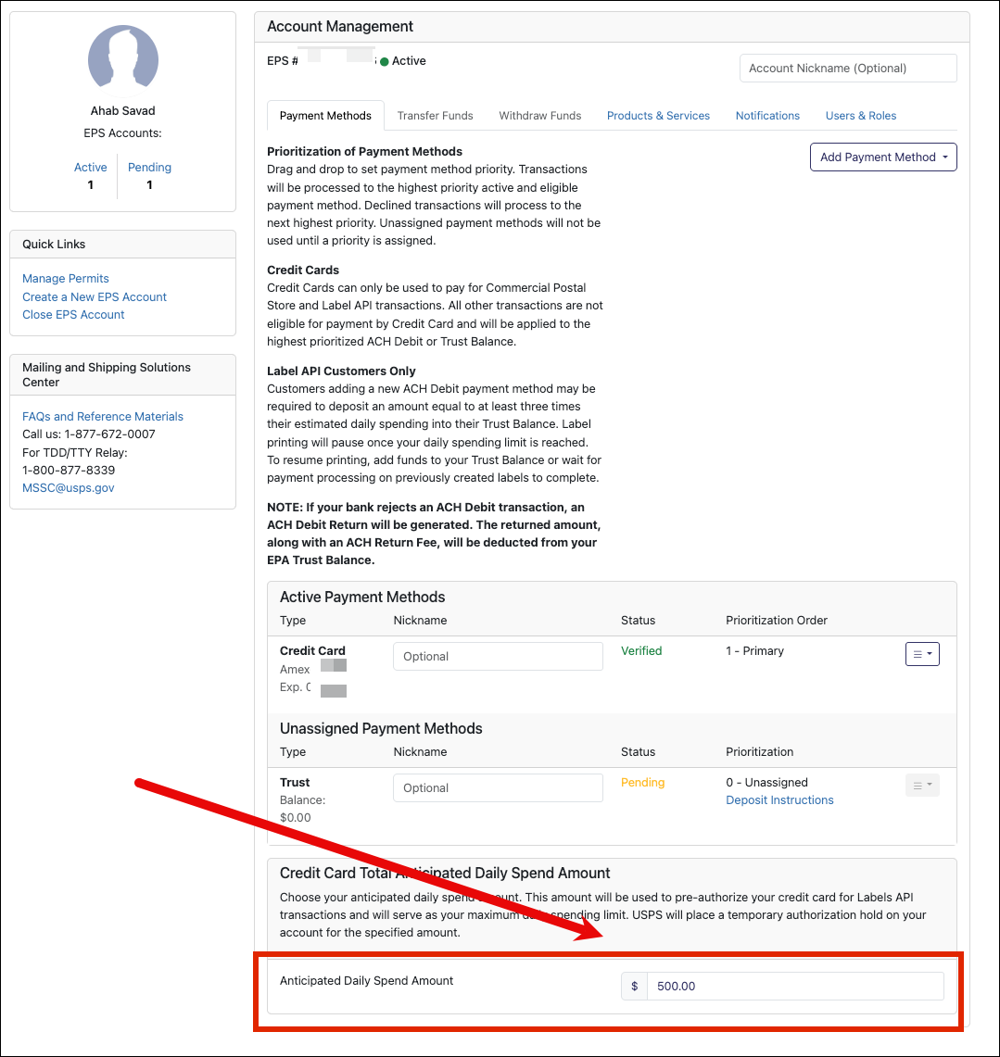This screenshot has height=1057, width=1000.
Task: Click the Close EPS Account link
Action: tap(73, 315)
